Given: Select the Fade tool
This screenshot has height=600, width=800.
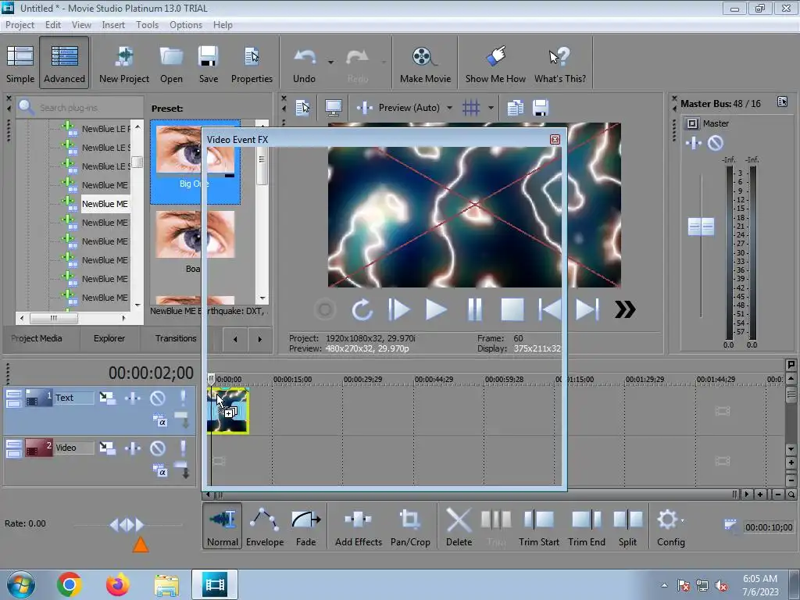Looking at the screenshot, I should click(306, 527).
